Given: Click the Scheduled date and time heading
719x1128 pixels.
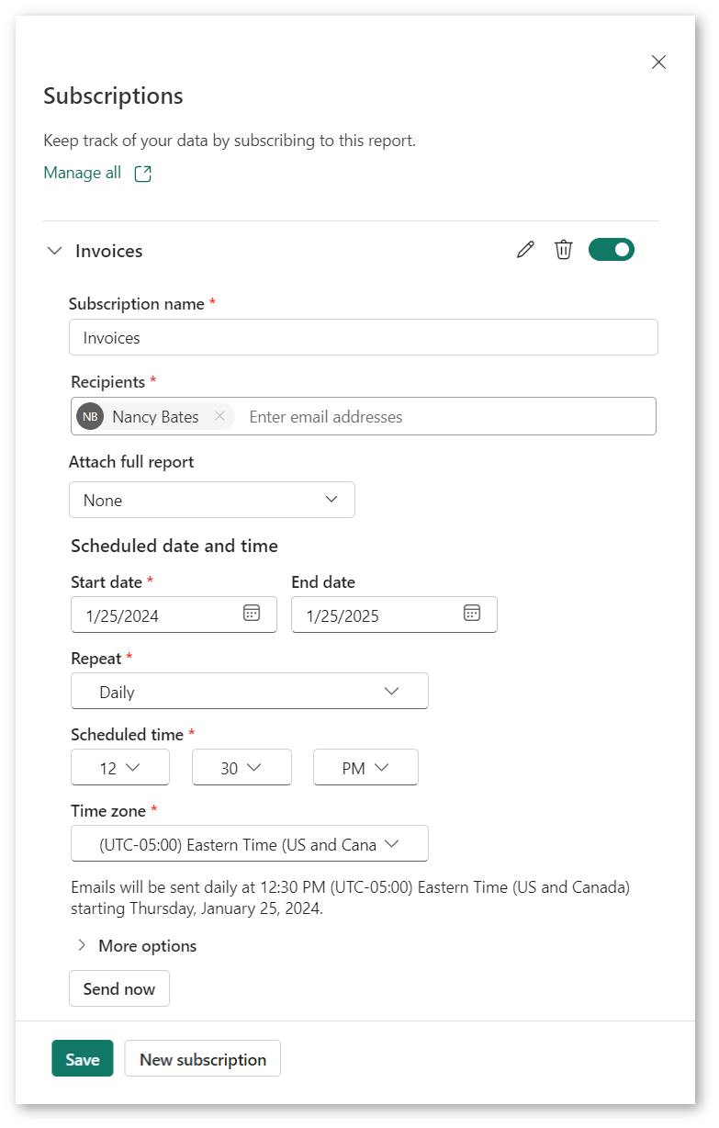Looking at the screenshot, I should pyautogui.click(x=174, y=546).
